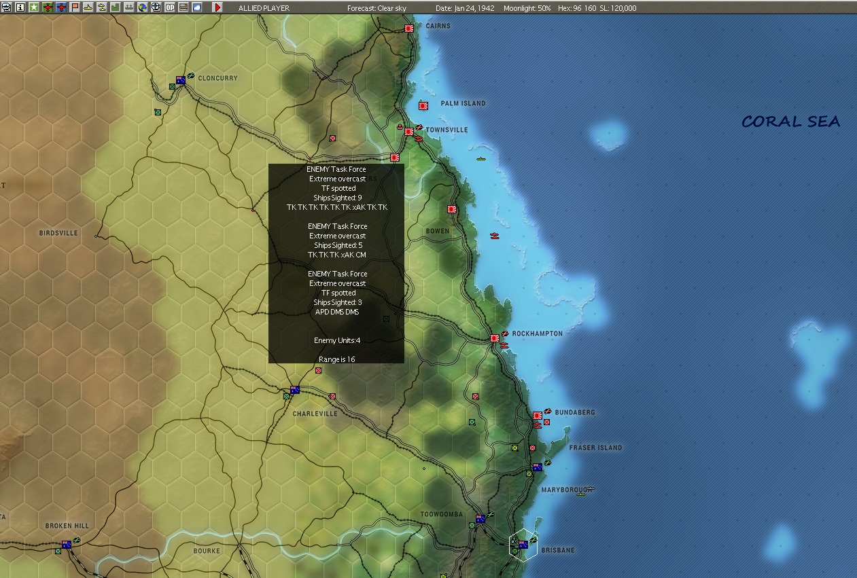Open the intelligence 'i' info icon
The width and height of the screenshot is (857, 578).
pyautogui.click(x=20, y=7)
